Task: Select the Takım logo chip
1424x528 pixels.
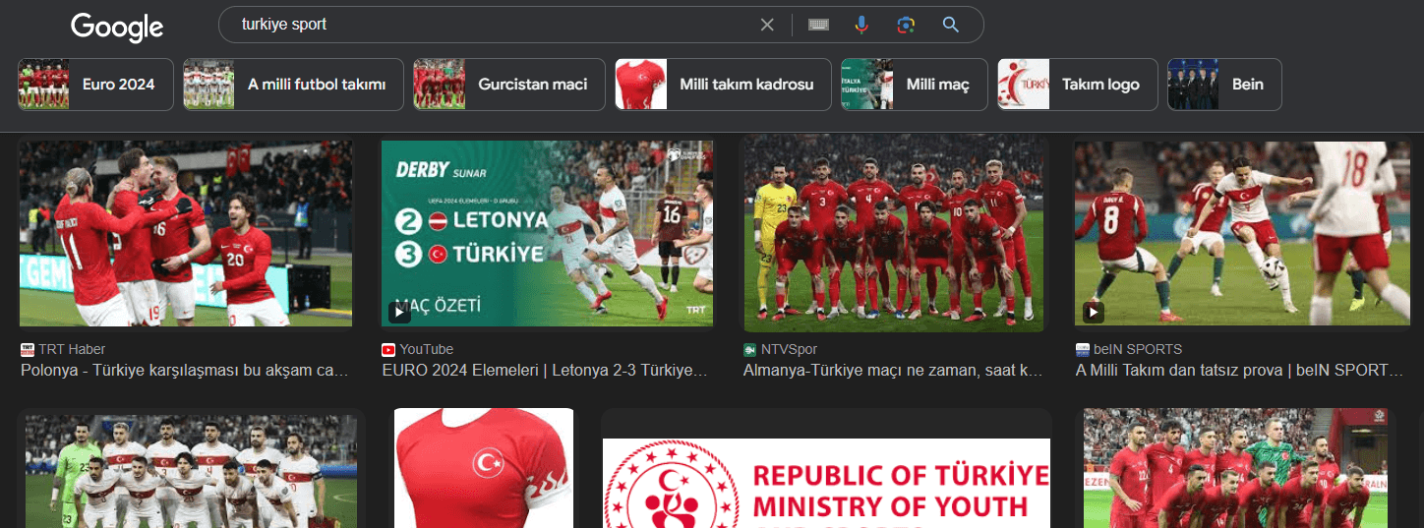Action: (1076, 85)
